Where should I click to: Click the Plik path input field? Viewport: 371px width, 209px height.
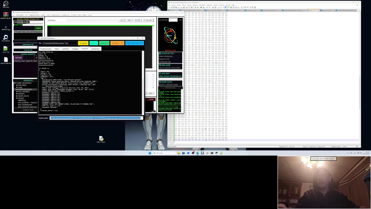click(x=60, y=43)
